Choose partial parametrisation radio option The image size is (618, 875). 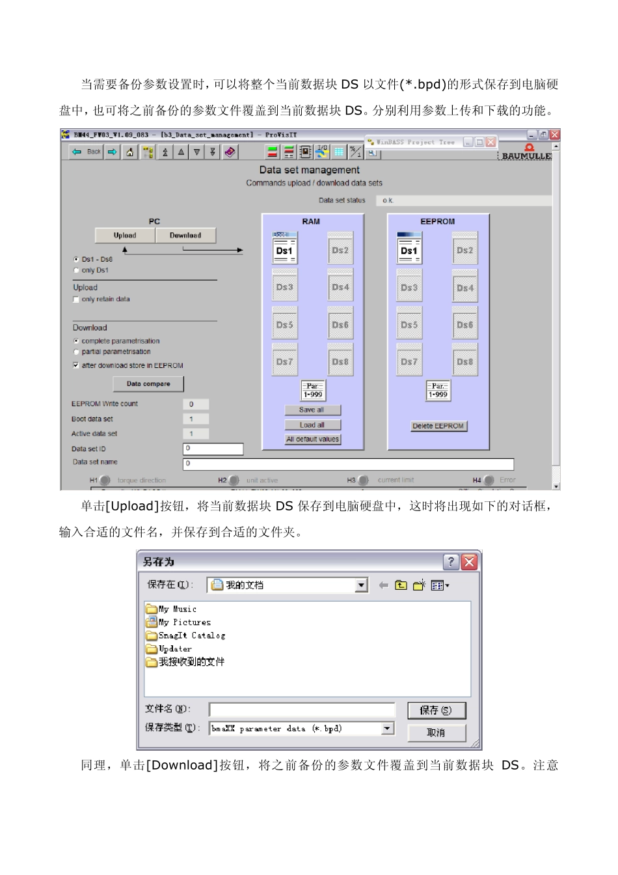coord(76,352)
